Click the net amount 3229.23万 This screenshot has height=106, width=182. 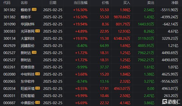click(170, 38)
